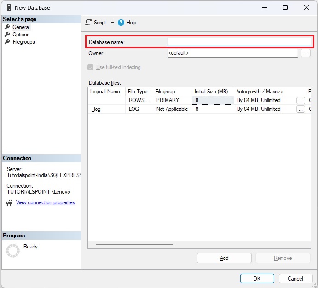Click the Cancel button
Viewport: 318px width, 288px height.
pyautogui.click(x=295, y=279)
